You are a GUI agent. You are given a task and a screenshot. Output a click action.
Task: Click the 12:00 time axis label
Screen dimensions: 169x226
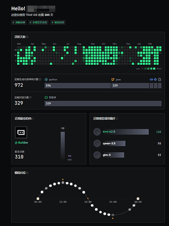click(x=63, y=202)
